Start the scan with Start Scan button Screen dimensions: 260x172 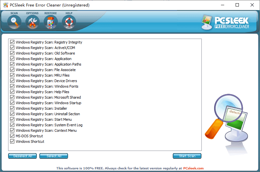187,156
